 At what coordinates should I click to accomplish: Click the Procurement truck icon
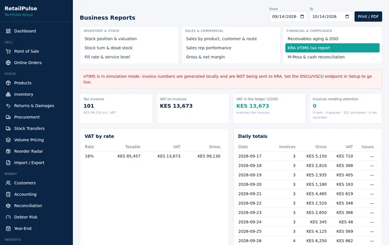[8, 117]
